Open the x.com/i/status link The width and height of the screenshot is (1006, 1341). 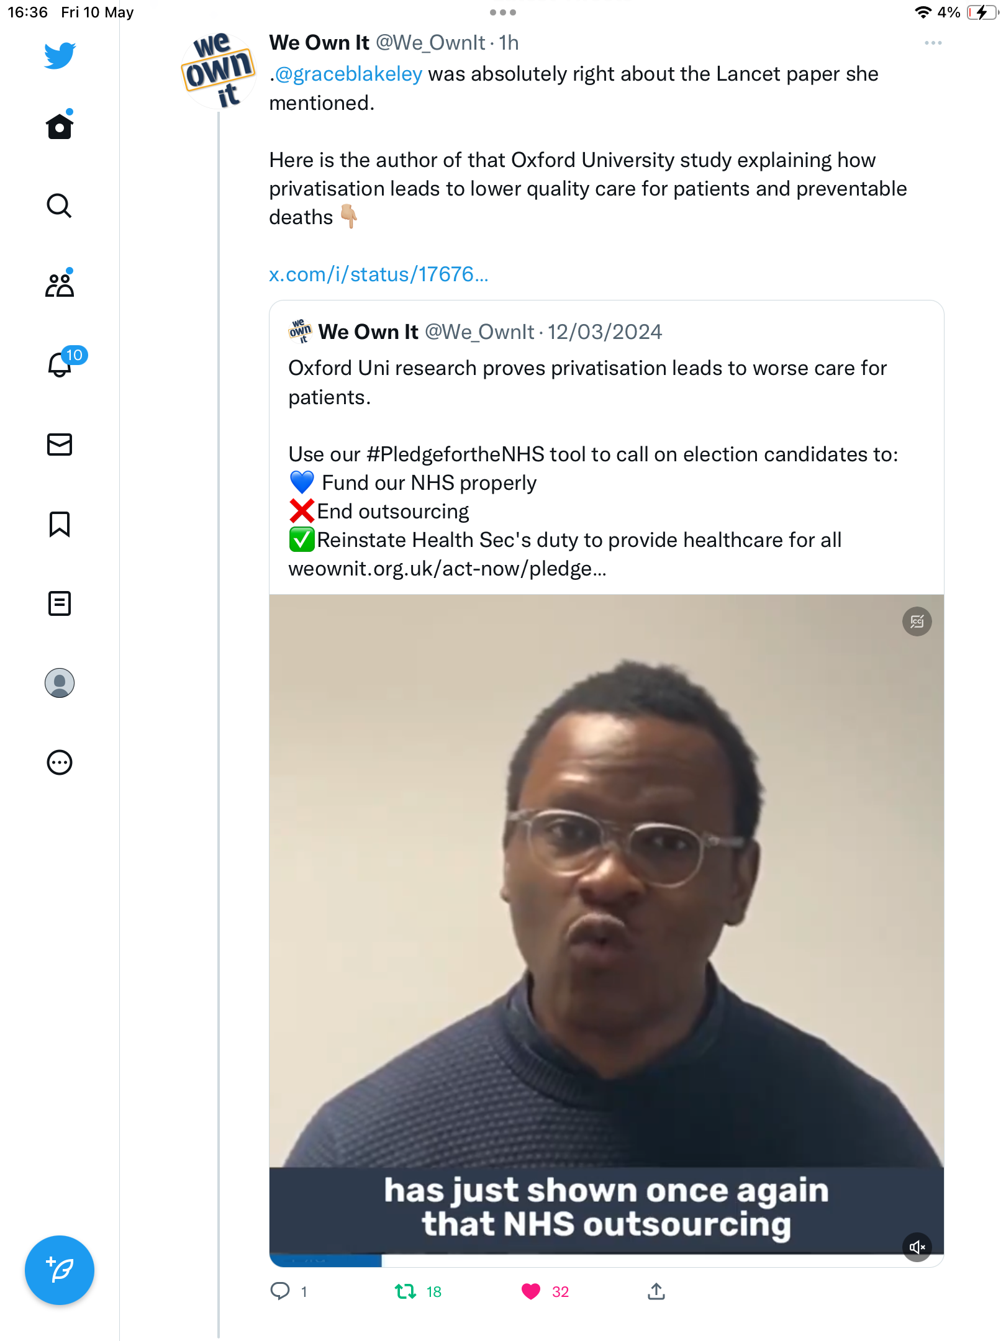click(379, 274)
